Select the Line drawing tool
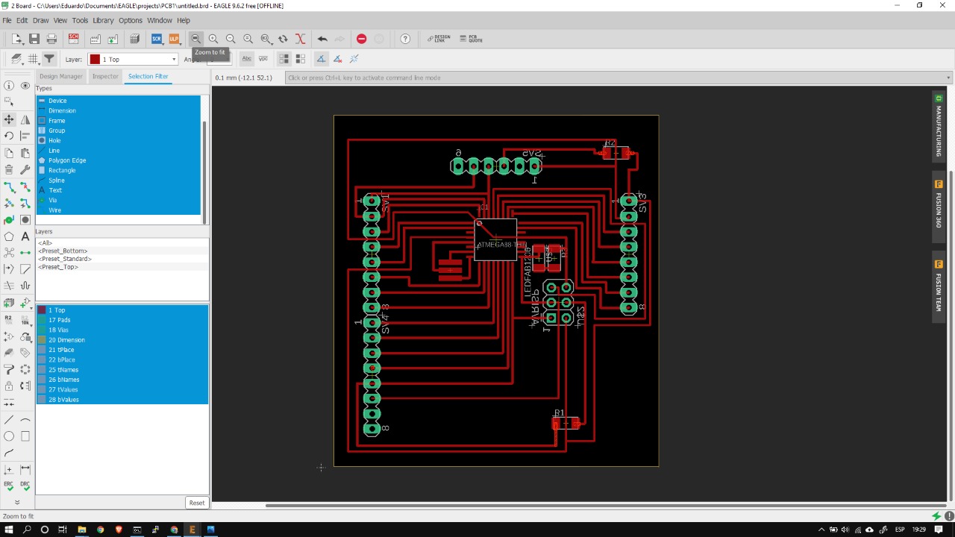 9,420
